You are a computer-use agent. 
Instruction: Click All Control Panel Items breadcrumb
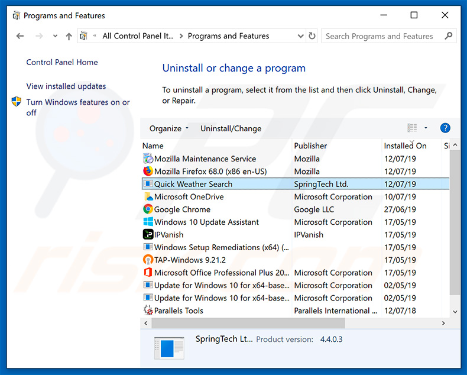[x=138, y=36]
